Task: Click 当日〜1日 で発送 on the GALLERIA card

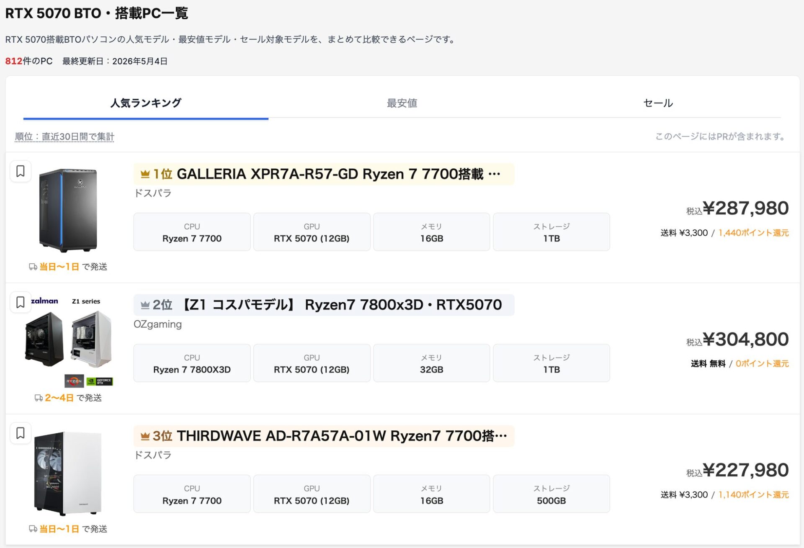Action: 73,267
